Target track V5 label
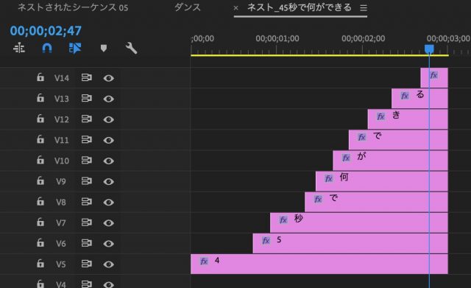 pos(61,264)
